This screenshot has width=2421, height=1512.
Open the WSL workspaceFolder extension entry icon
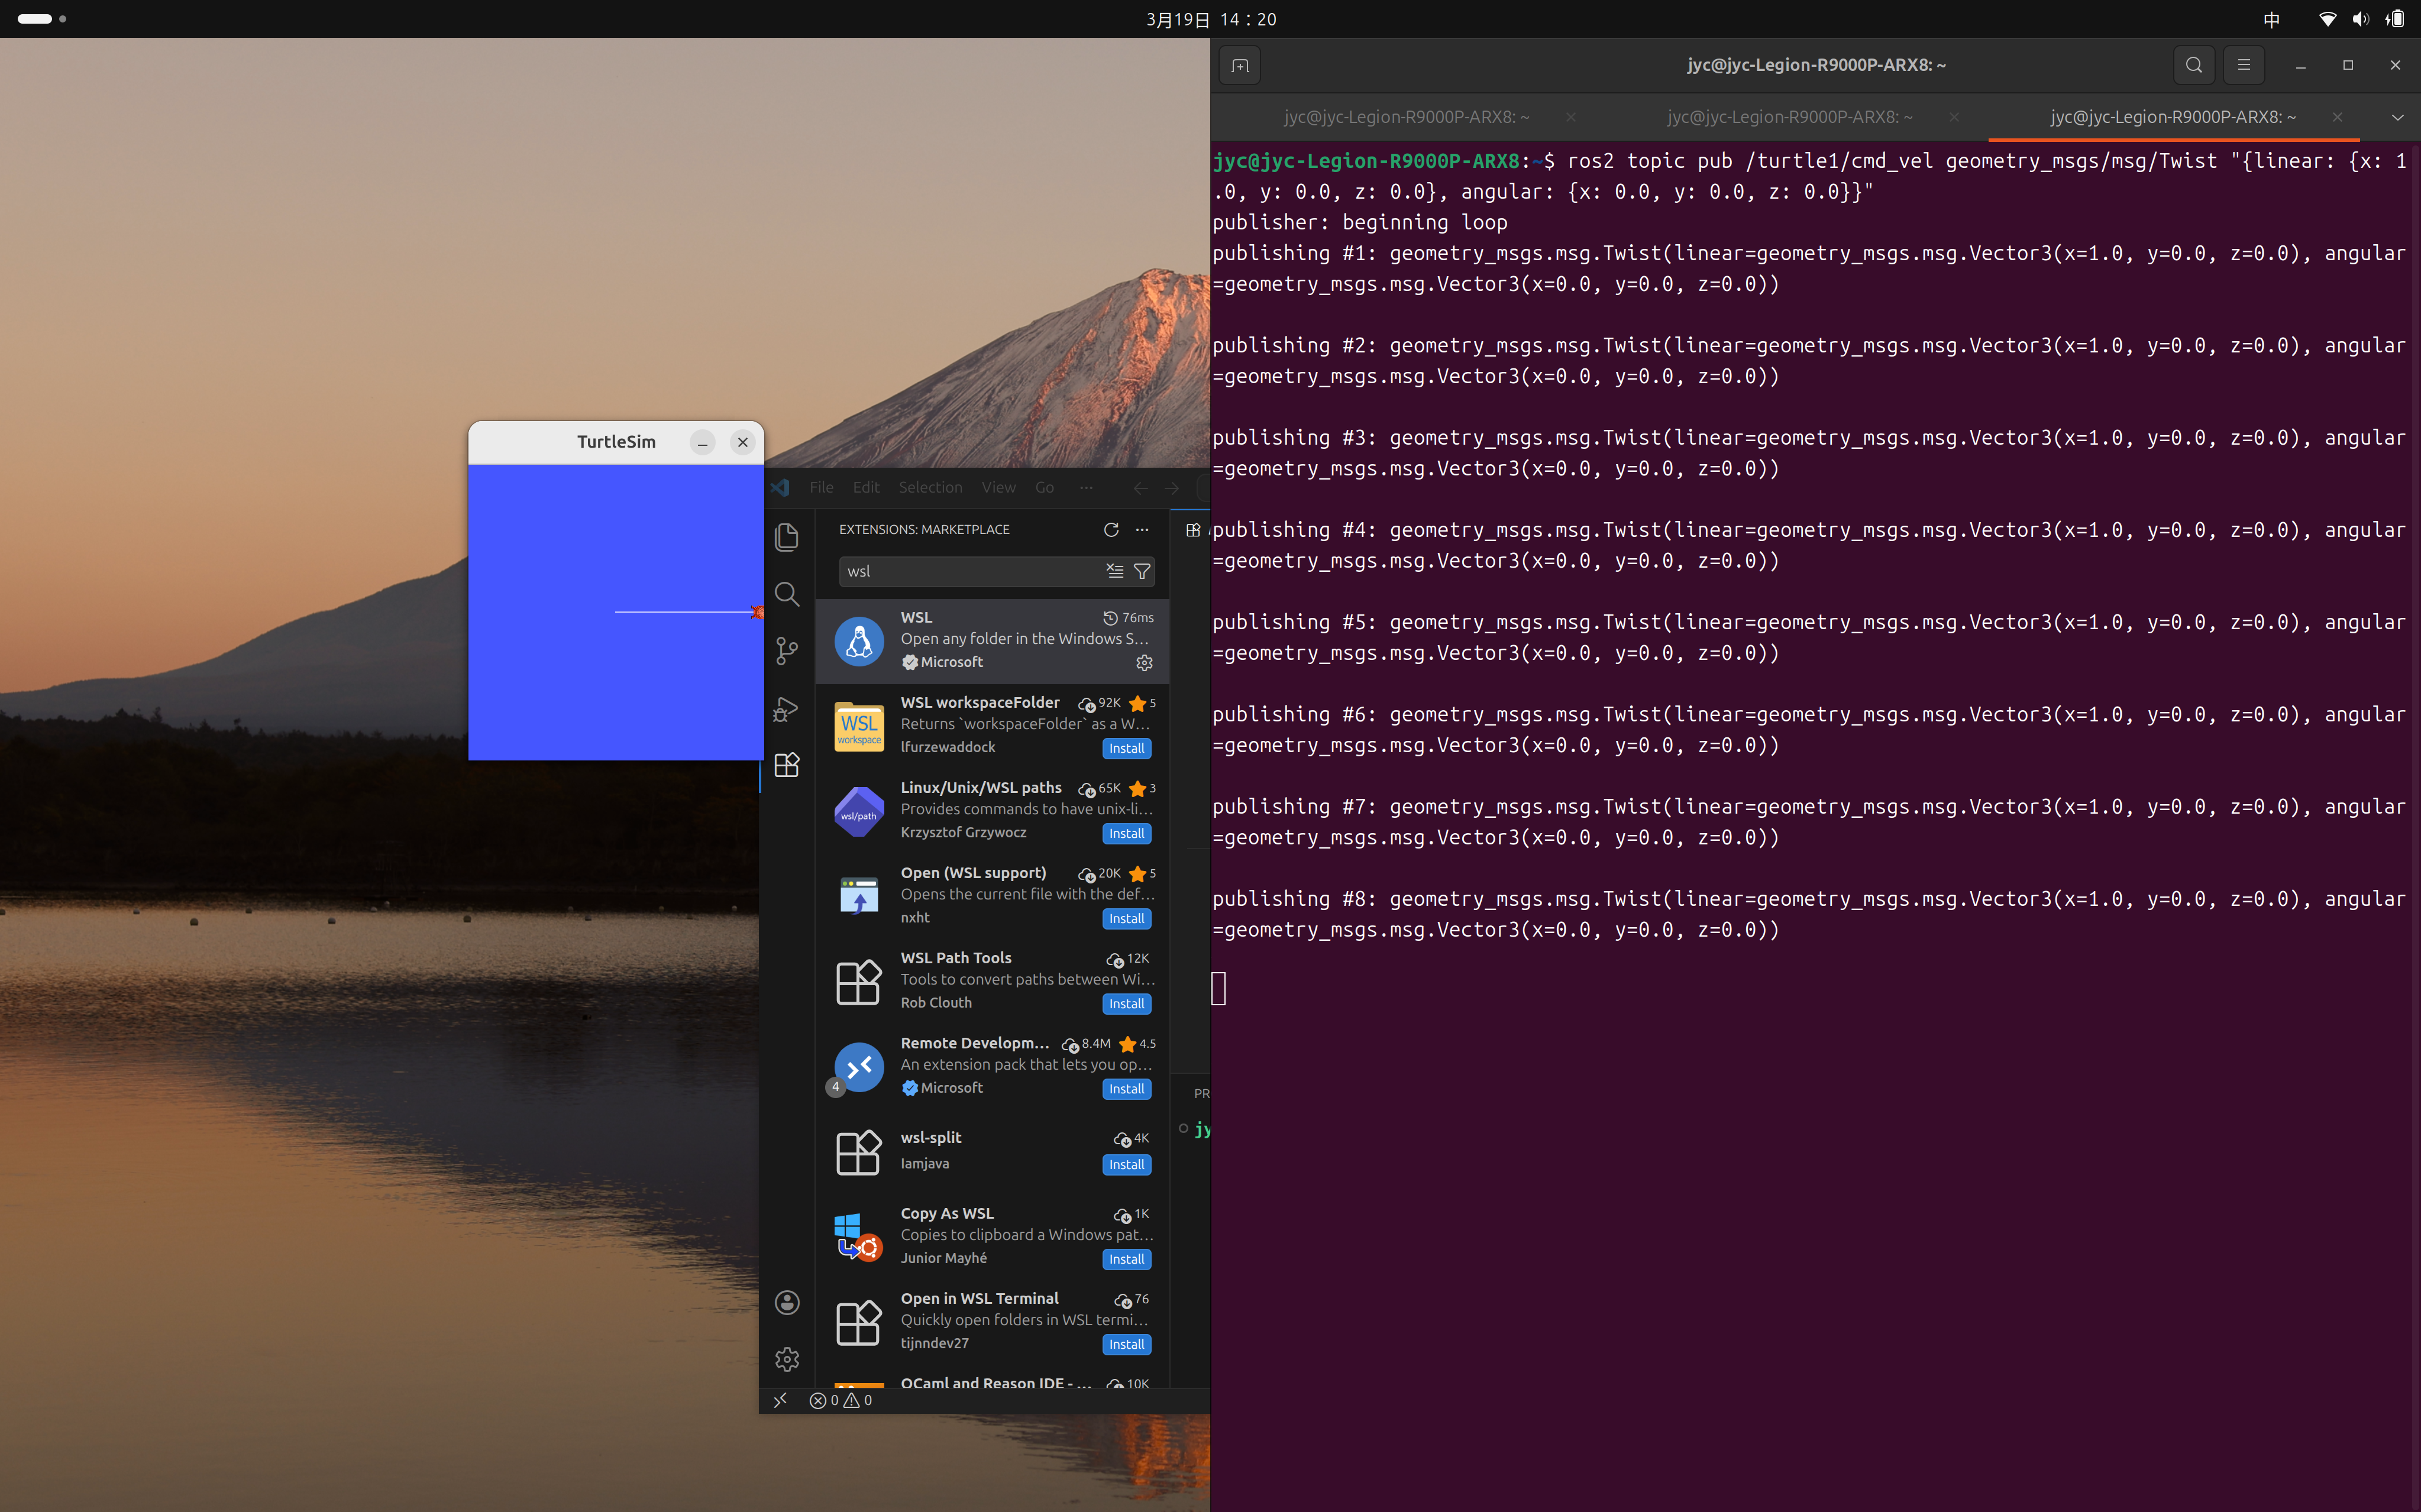(859, 726)
